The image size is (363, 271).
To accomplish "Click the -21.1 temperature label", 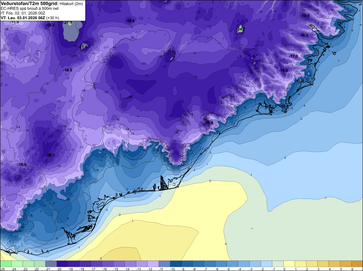I will 68,22.
